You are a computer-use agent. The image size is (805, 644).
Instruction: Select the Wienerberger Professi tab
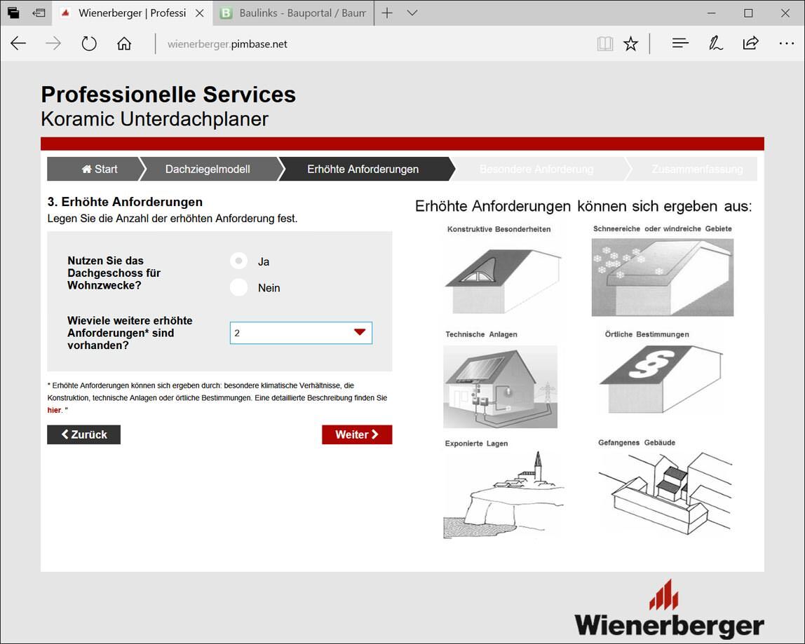pyautogui.click(x=133, y=13)
